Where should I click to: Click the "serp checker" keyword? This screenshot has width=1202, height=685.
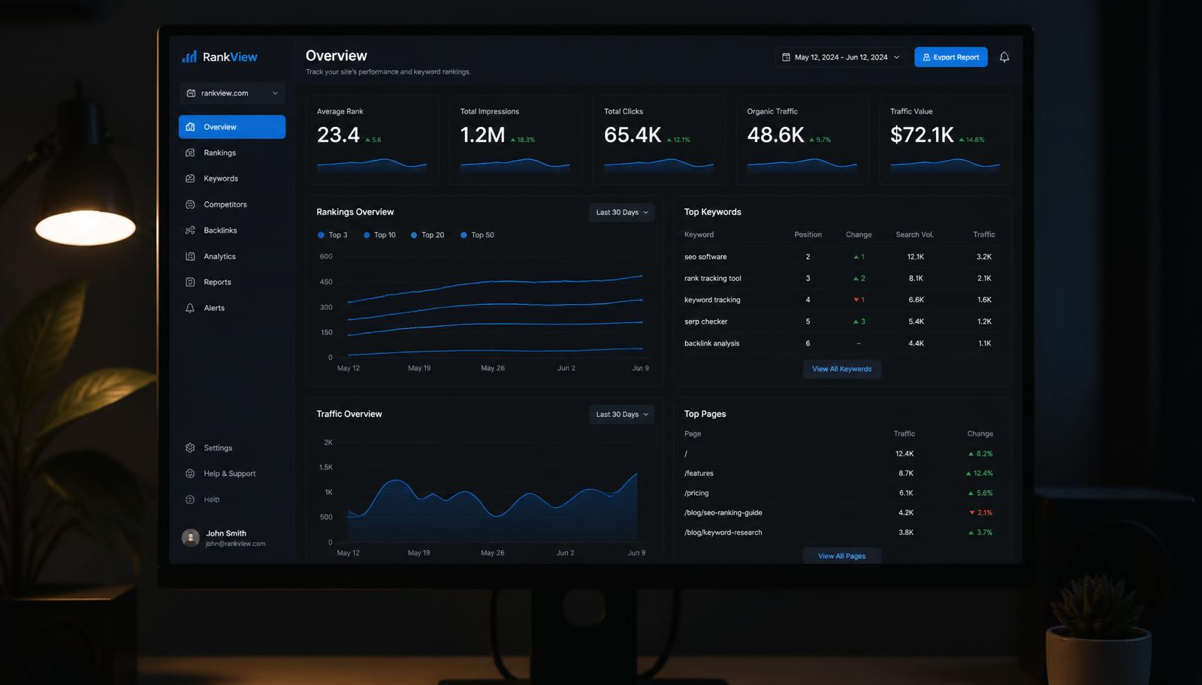pyautogui.click(x=705, y=321)
